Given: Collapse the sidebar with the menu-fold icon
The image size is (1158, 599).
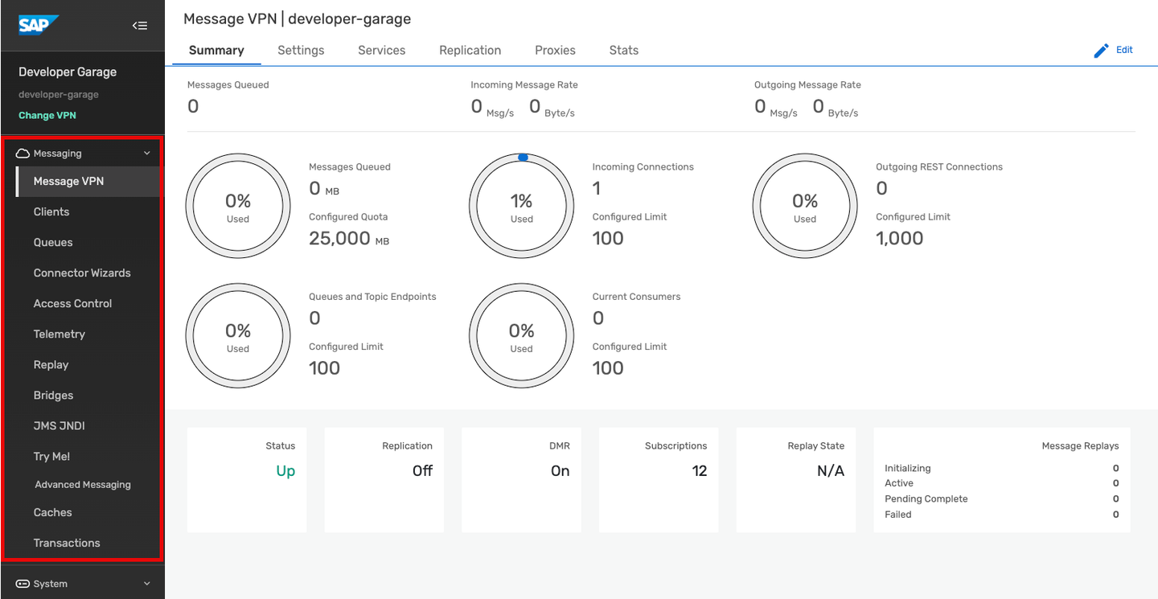Looking at the screenshot, I should (140, 26).
